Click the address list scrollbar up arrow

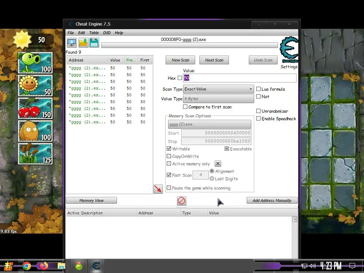[x=295, y=219]
